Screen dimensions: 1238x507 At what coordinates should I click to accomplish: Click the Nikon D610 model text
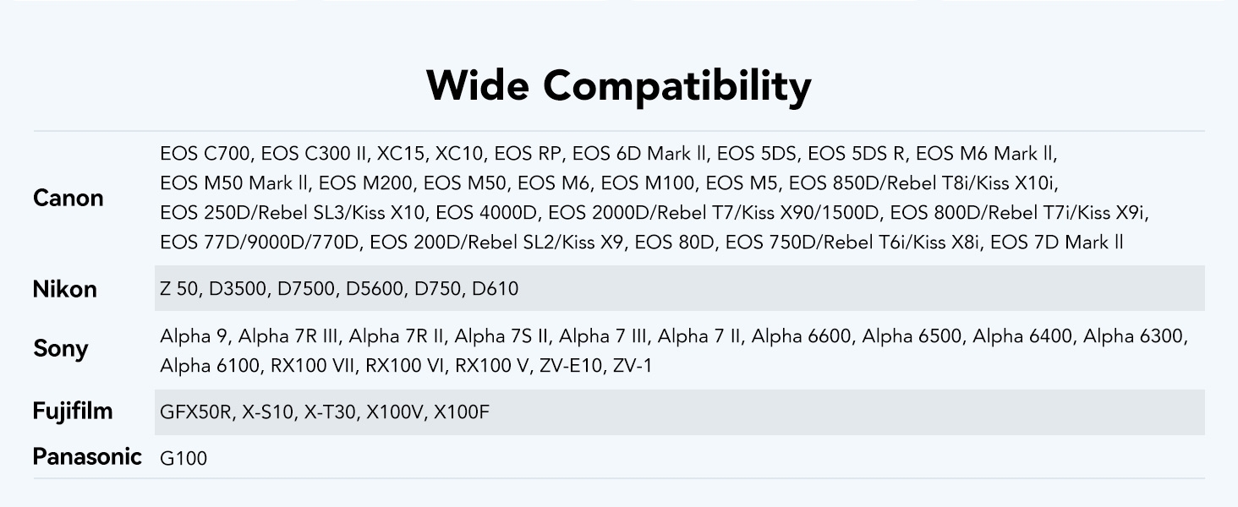tap(496, 289)
